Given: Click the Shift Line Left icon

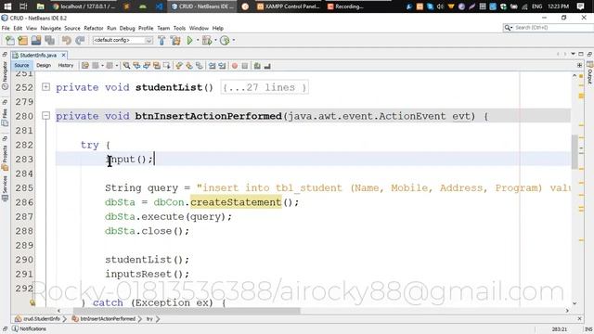Looking at the screenshot, I should tap(213, 66).
